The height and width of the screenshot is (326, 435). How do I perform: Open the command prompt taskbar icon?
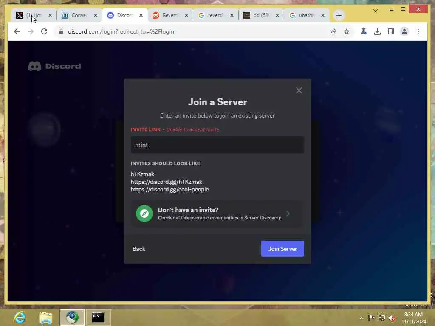(x=98, y=318)
